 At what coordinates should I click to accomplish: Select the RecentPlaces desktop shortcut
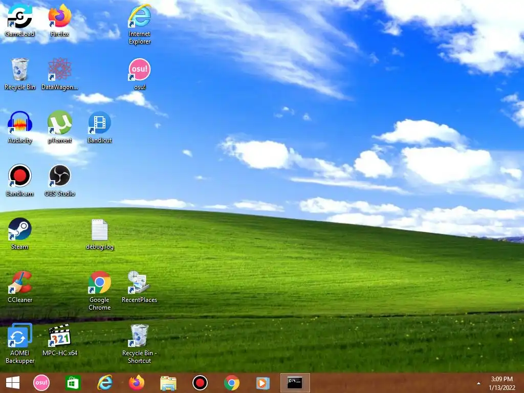[x=140, y=287]
